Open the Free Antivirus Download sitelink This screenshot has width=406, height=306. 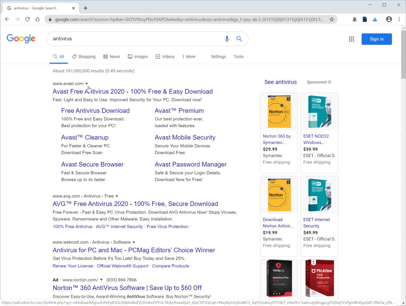(x=95, y=111)
